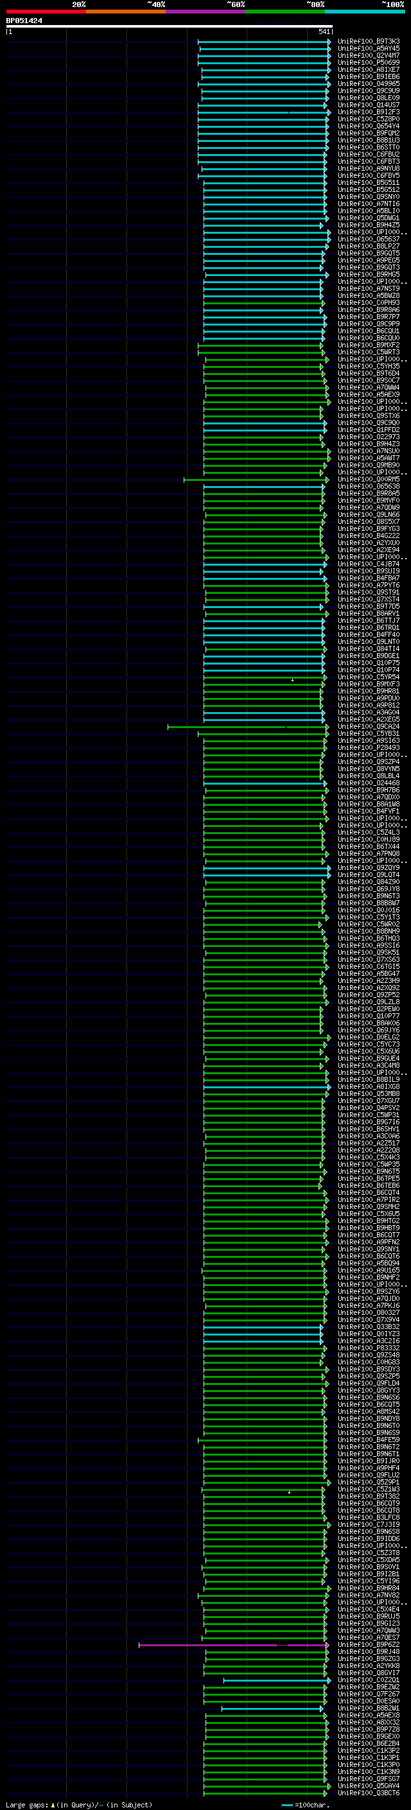Open hit UniRef100_A8IXE7

tap(369, 69)
